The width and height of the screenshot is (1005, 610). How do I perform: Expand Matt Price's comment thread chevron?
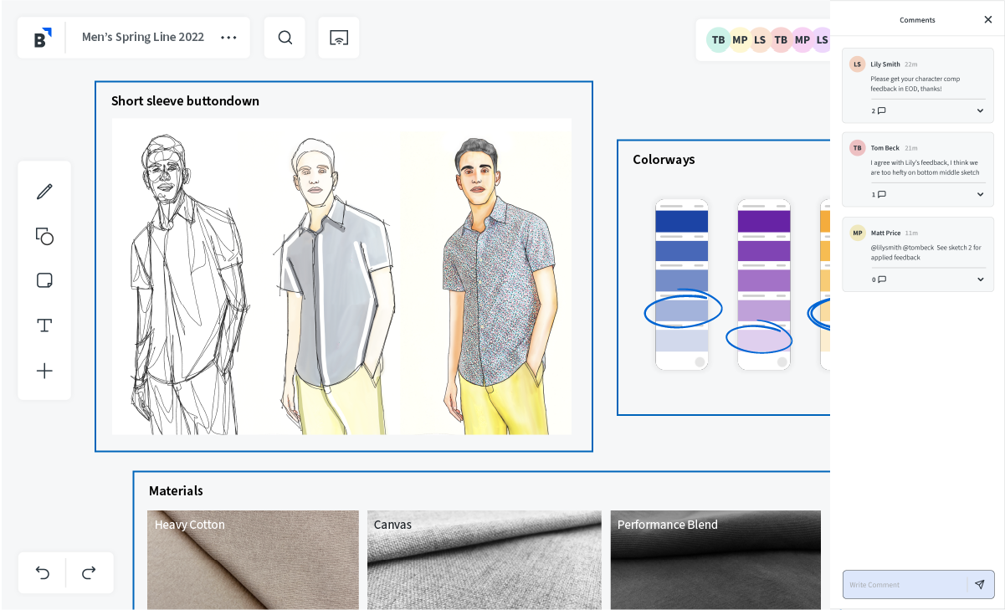tap(980, 279)
